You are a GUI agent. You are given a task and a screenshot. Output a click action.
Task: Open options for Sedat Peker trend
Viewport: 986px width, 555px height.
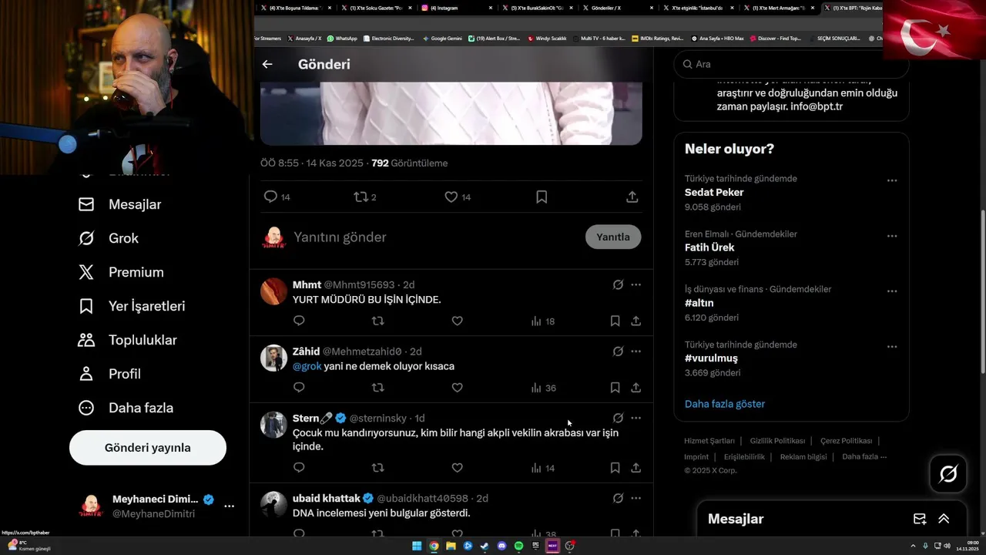pos(892,180)
